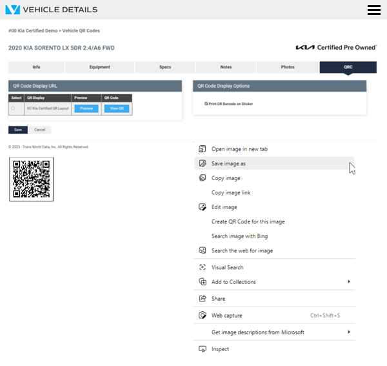Screen dimensions: 387x366
Task: Click the Open image in new tab icon
Action: pos(203,149)
